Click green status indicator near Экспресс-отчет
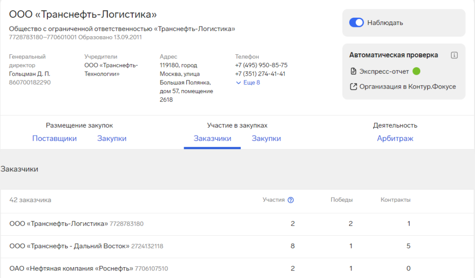 [x=416, y=71]
